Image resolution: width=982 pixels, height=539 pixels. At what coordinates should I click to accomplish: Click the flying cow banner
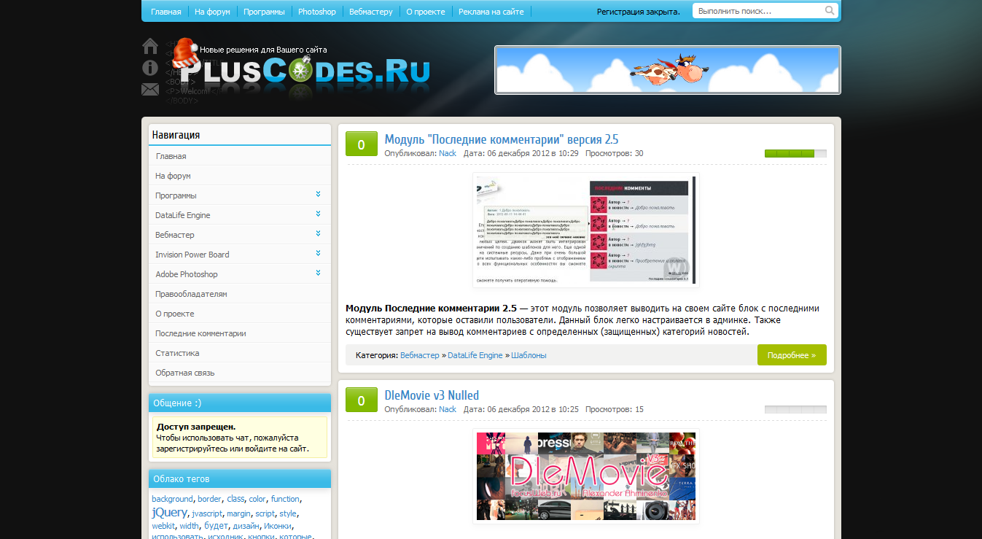(667, 70)
